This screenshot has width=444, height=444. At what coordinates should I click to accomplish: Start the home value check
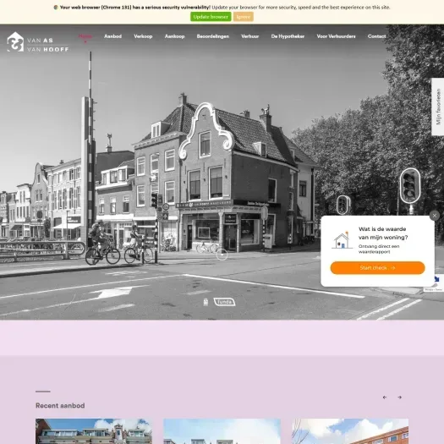tap(377, 267)
